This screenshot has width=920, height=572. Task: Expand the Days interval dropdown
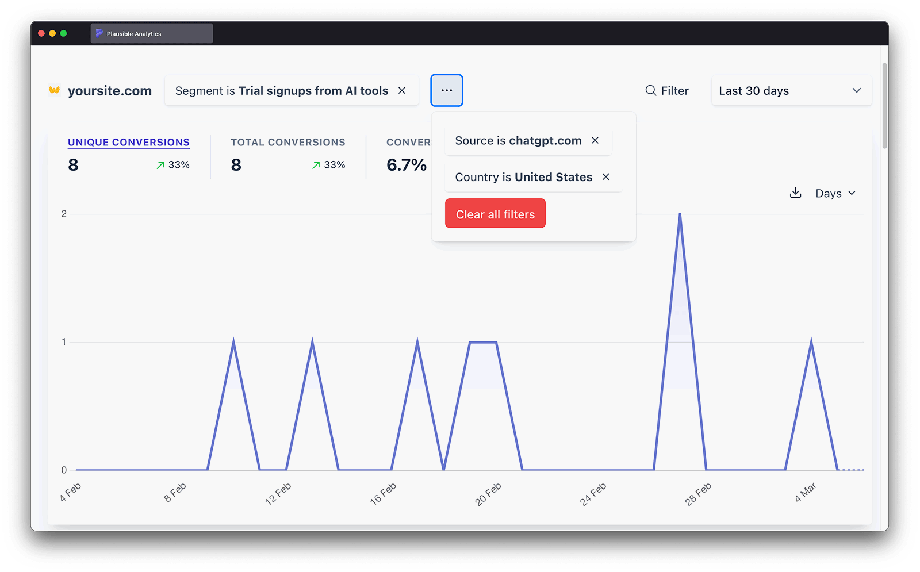coord(835,194)
